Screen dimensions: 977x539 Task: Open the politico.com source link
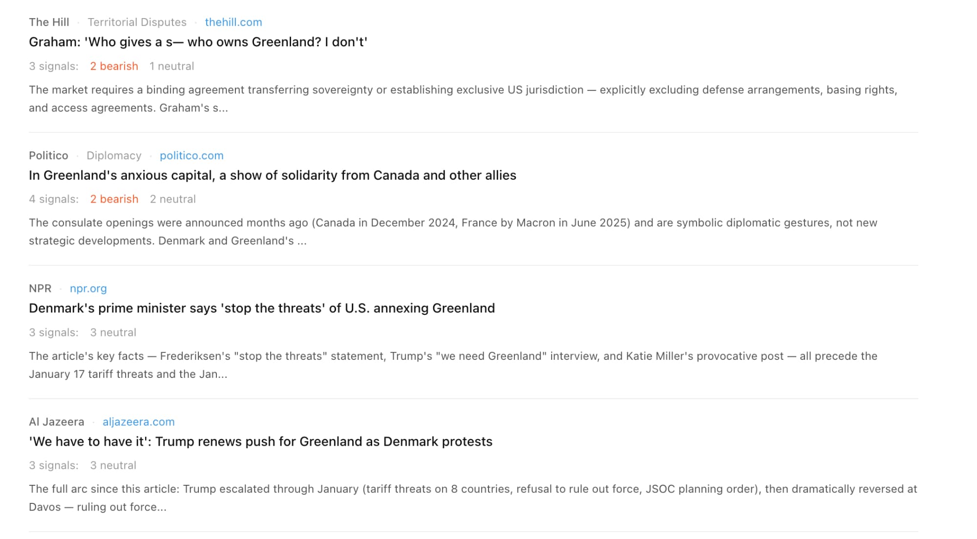pyautogui.click(x=191, y=155)
